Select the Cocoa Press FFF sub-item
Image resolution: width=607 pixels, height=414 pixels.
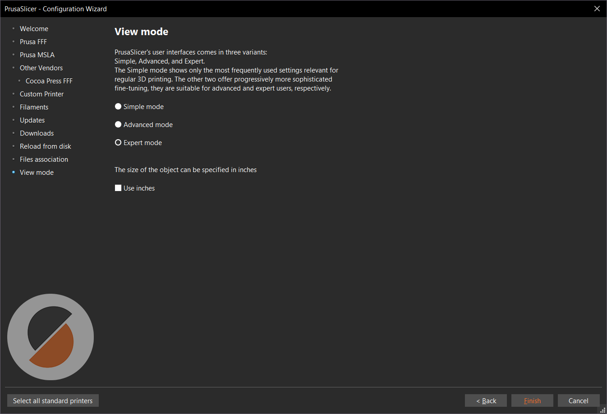click(x=49, y=81)
